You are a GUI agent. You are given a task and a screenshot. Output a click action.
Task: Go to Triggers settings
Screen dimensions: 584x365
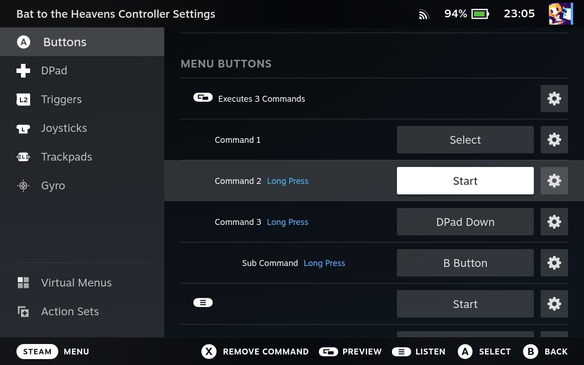click(61, 99)
